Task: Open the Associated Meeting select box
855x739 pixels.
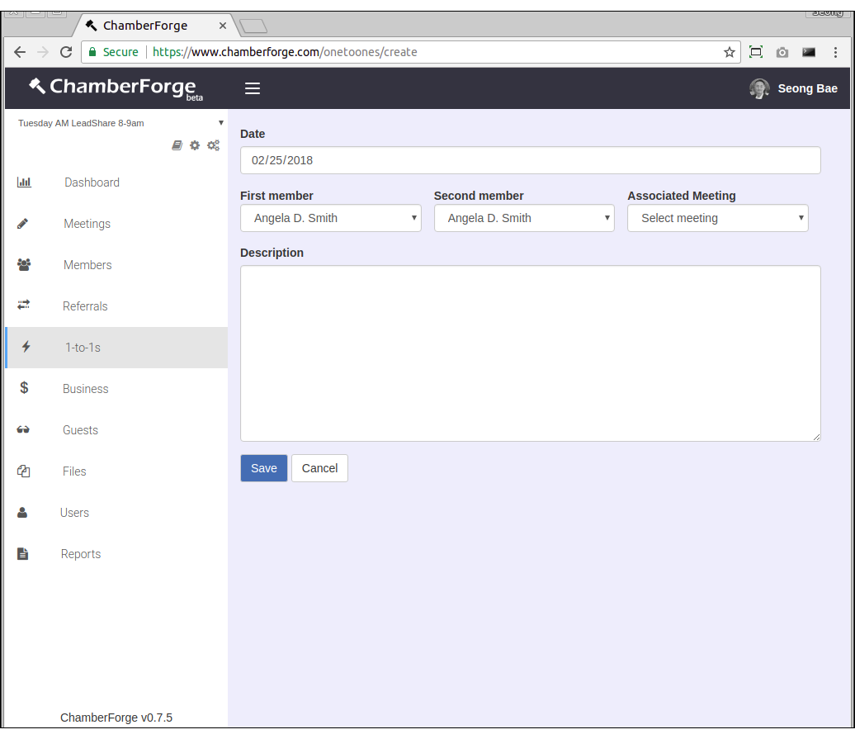Action: click(717, 218)
